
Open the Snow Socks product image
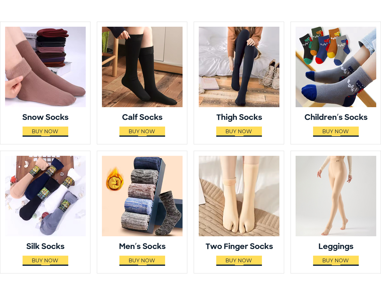click(x=45, y=67)
